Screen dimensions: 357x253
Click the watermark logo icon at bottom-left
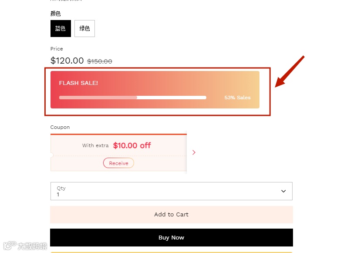tap(10, 246)
